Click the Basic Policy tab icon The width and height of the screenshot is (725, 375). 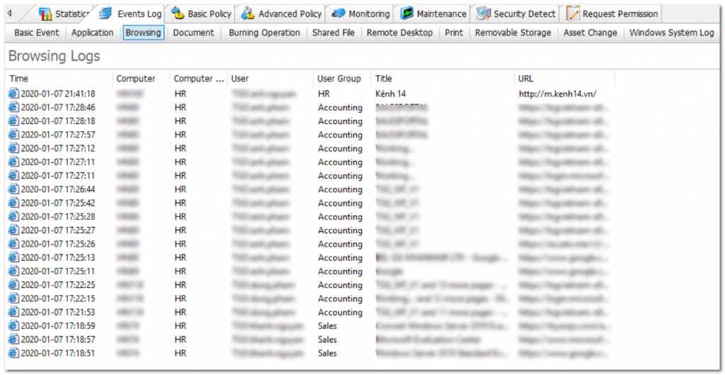[178, 14]
